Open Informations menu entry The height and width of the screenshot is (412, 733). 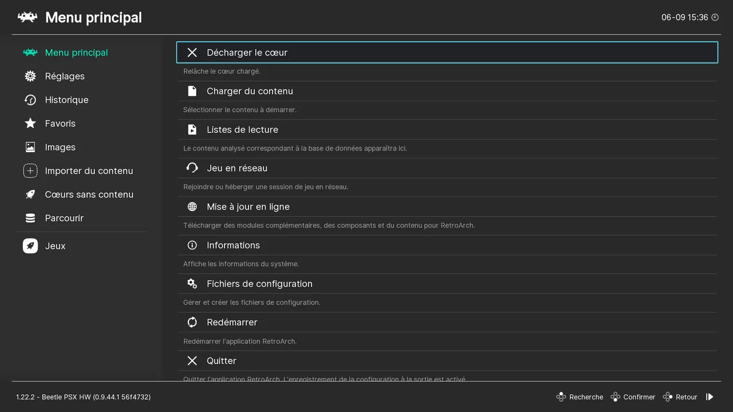[x=447, y=245]
